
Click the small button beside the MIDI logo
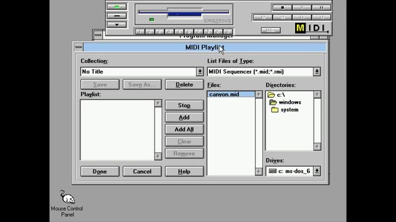point(271,30)
